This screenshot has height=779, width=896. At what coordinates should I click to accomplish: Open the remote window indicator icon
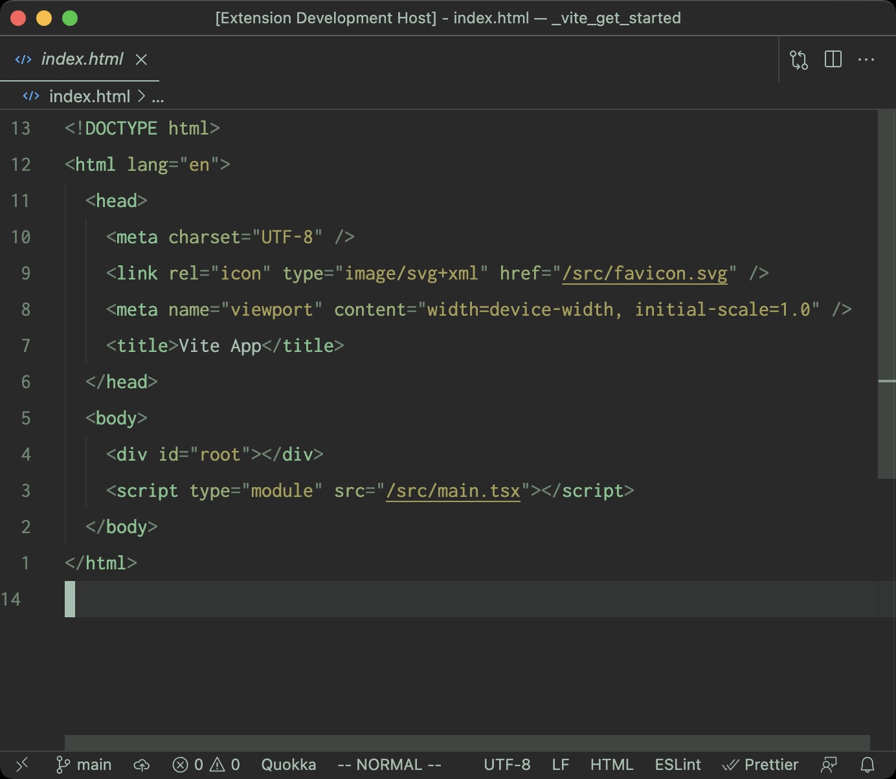(22, 765)
